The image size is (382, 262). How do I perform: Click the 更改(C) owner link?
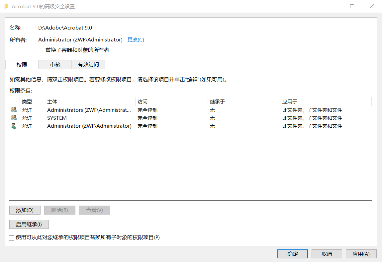tap(136, 40)
